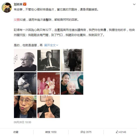Open black-and-white man reading at desk photo

(x=49, y=60)
